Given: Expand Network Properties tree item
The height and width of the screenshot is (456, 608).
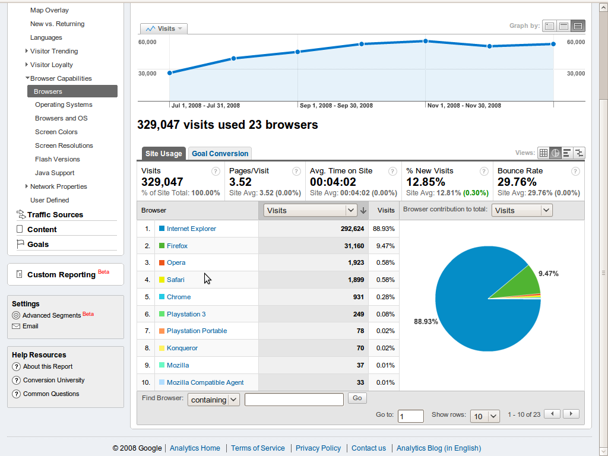Looking at the screenshot, I should tap(26, 186).
